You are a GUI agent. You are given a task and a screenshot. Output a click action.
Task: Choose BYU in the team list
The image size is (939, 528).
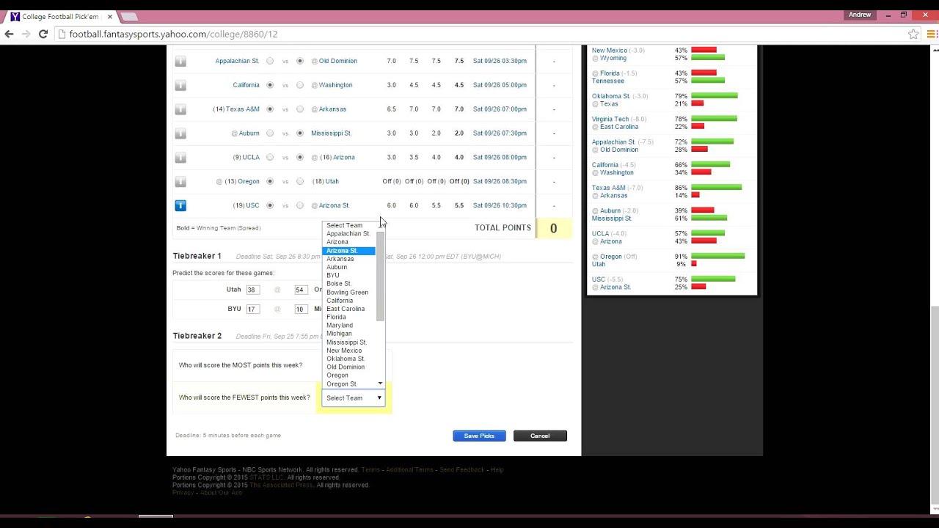click(348, 276)
